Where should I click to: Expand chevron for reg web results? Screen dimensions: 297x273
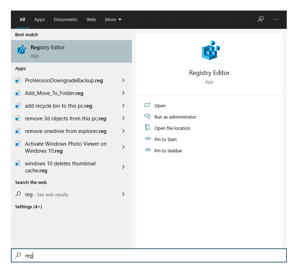coord(123,194)
